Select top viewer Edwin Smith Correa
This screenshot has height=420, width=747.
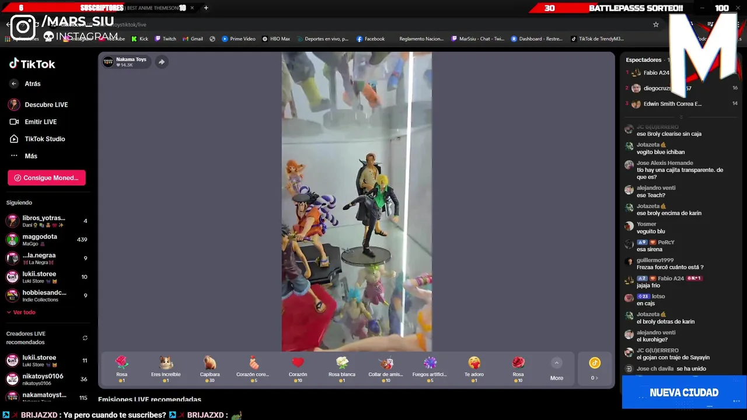coord(672,104)
